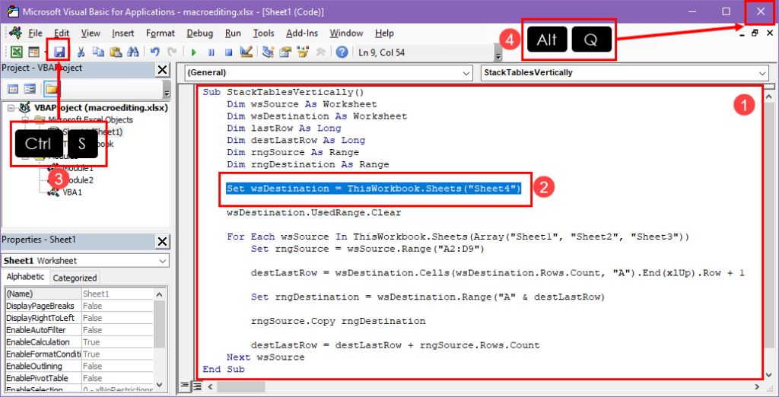
Task: Open the Format menu
Action: click(161, 33)
